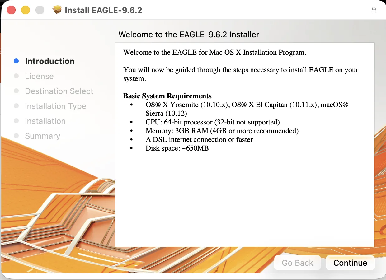Viewport: 386px width, 280px height.
Task: Click the Installation step indicator dot
Action: [x=16, y=121]
